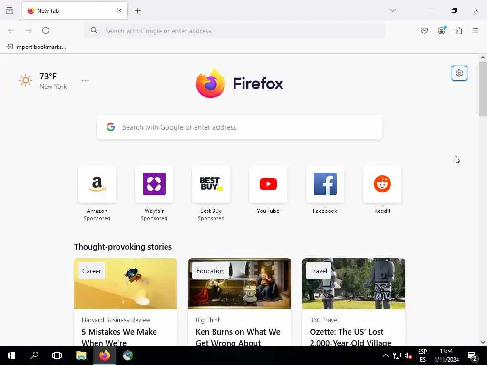
Task: Open Firefox View from the tab bar icon
Action: coord(10,10)
